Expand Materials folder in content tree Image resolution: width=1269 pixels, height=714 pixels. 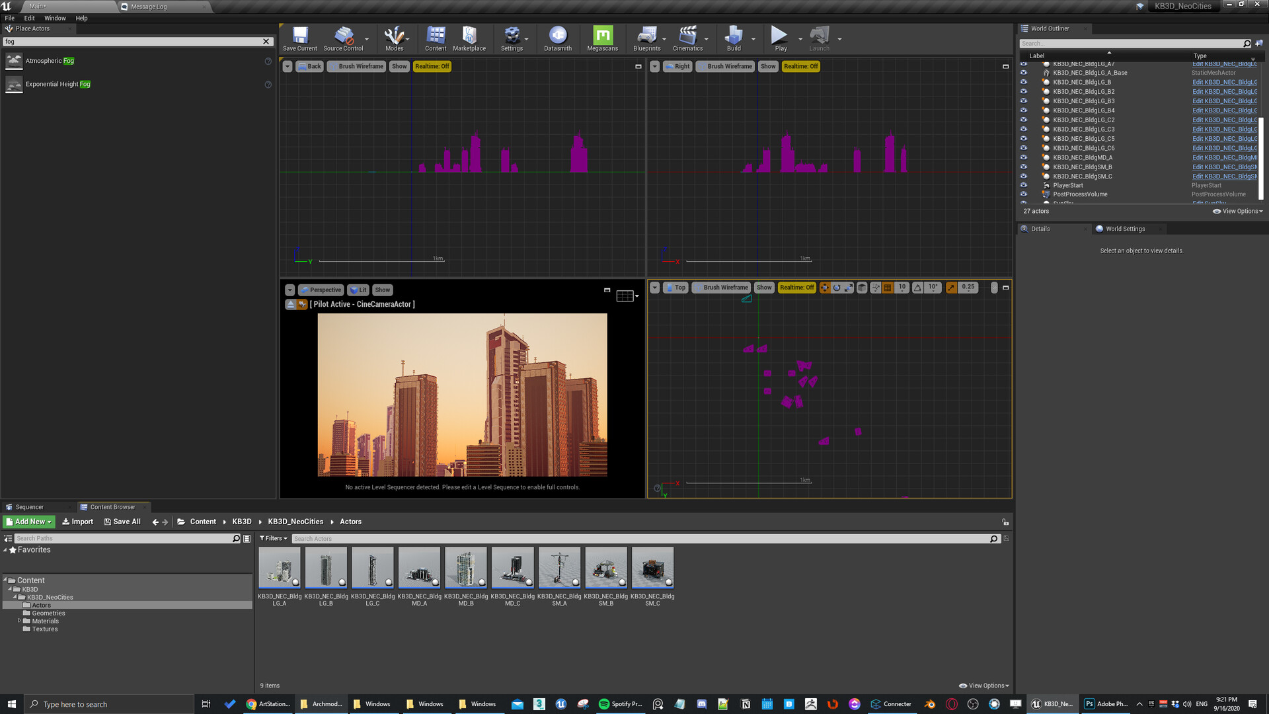(x=19, y=621)
